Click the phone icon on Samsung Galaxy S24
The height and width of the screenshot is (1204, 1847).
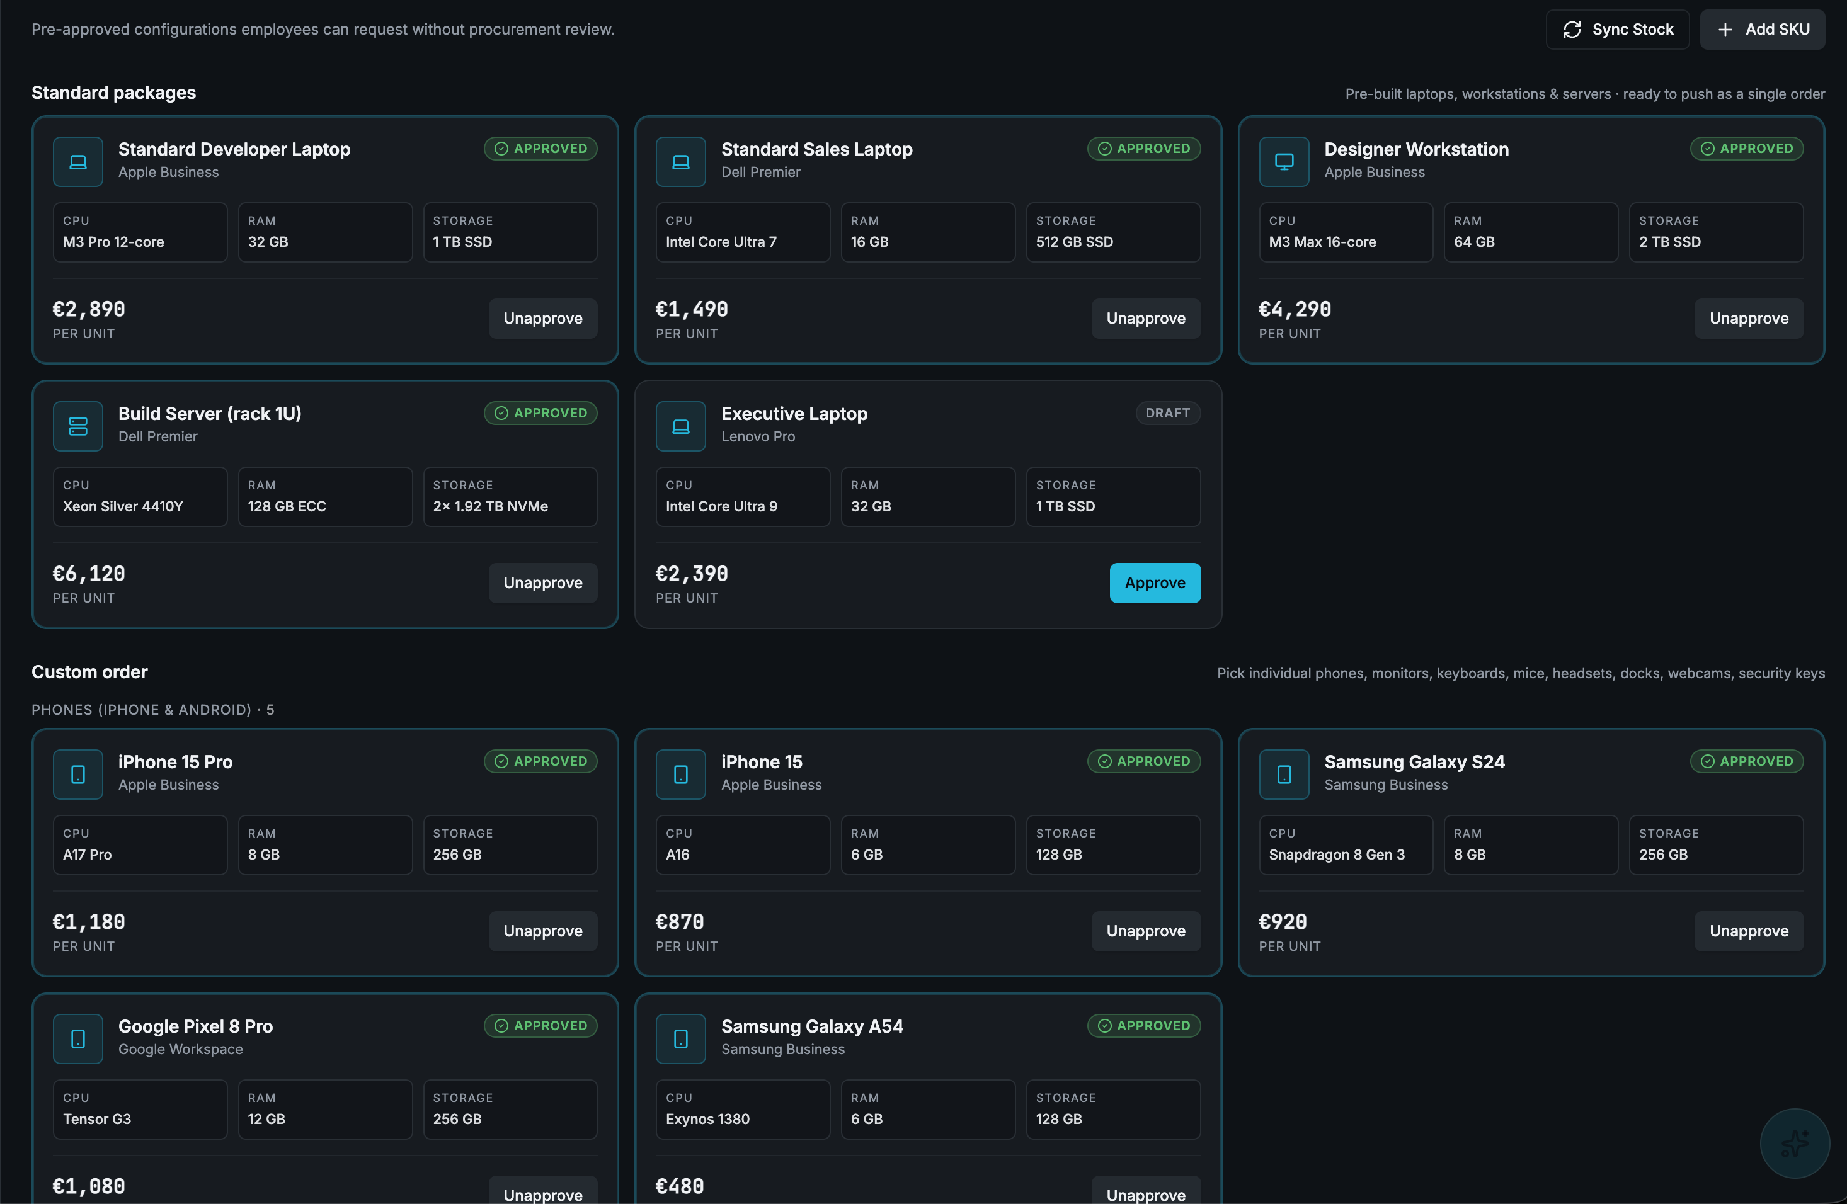click(1284, 774)
